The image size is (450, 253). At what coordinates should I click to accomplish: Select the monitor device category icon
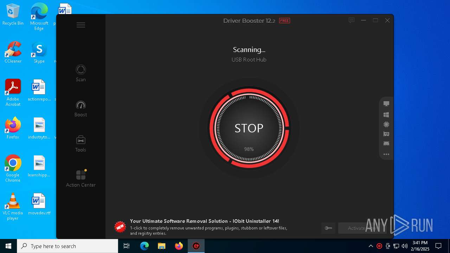tap(386, 104)
